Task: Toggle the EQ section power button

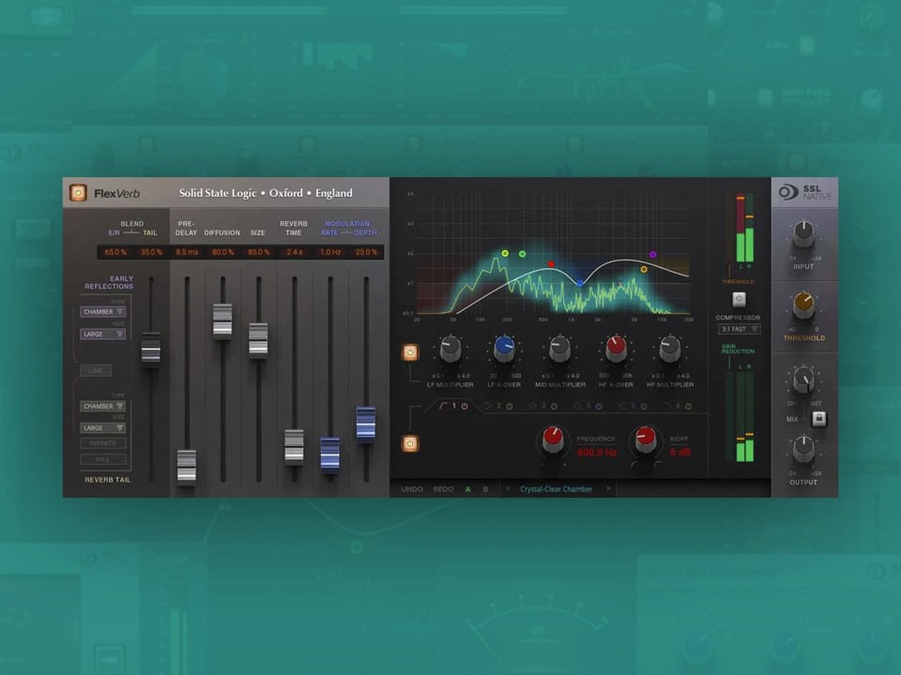Action: (x=410, y=443)
